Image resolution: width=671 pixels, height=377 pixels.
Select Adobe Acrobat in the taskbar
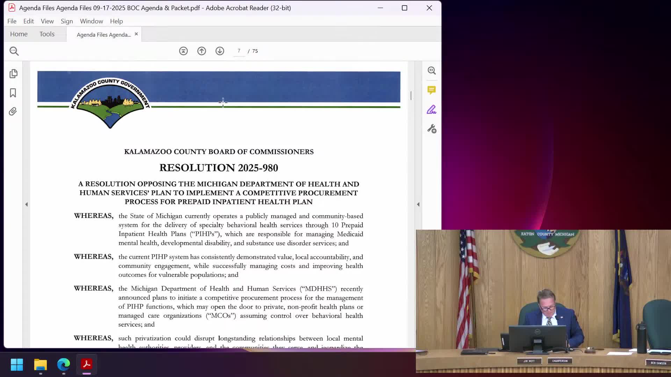point(87,364)
